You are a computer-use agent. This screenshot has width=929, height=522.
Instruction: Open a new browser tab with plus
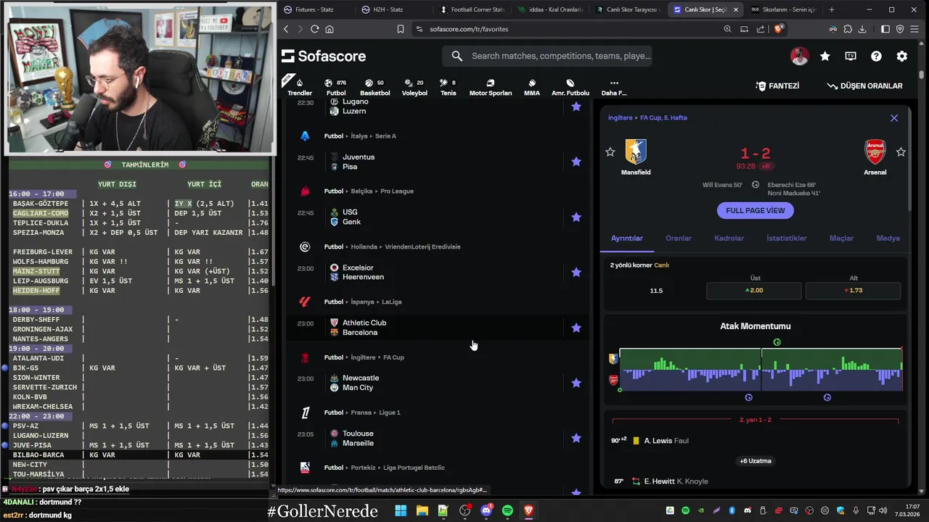coord(832,9)
